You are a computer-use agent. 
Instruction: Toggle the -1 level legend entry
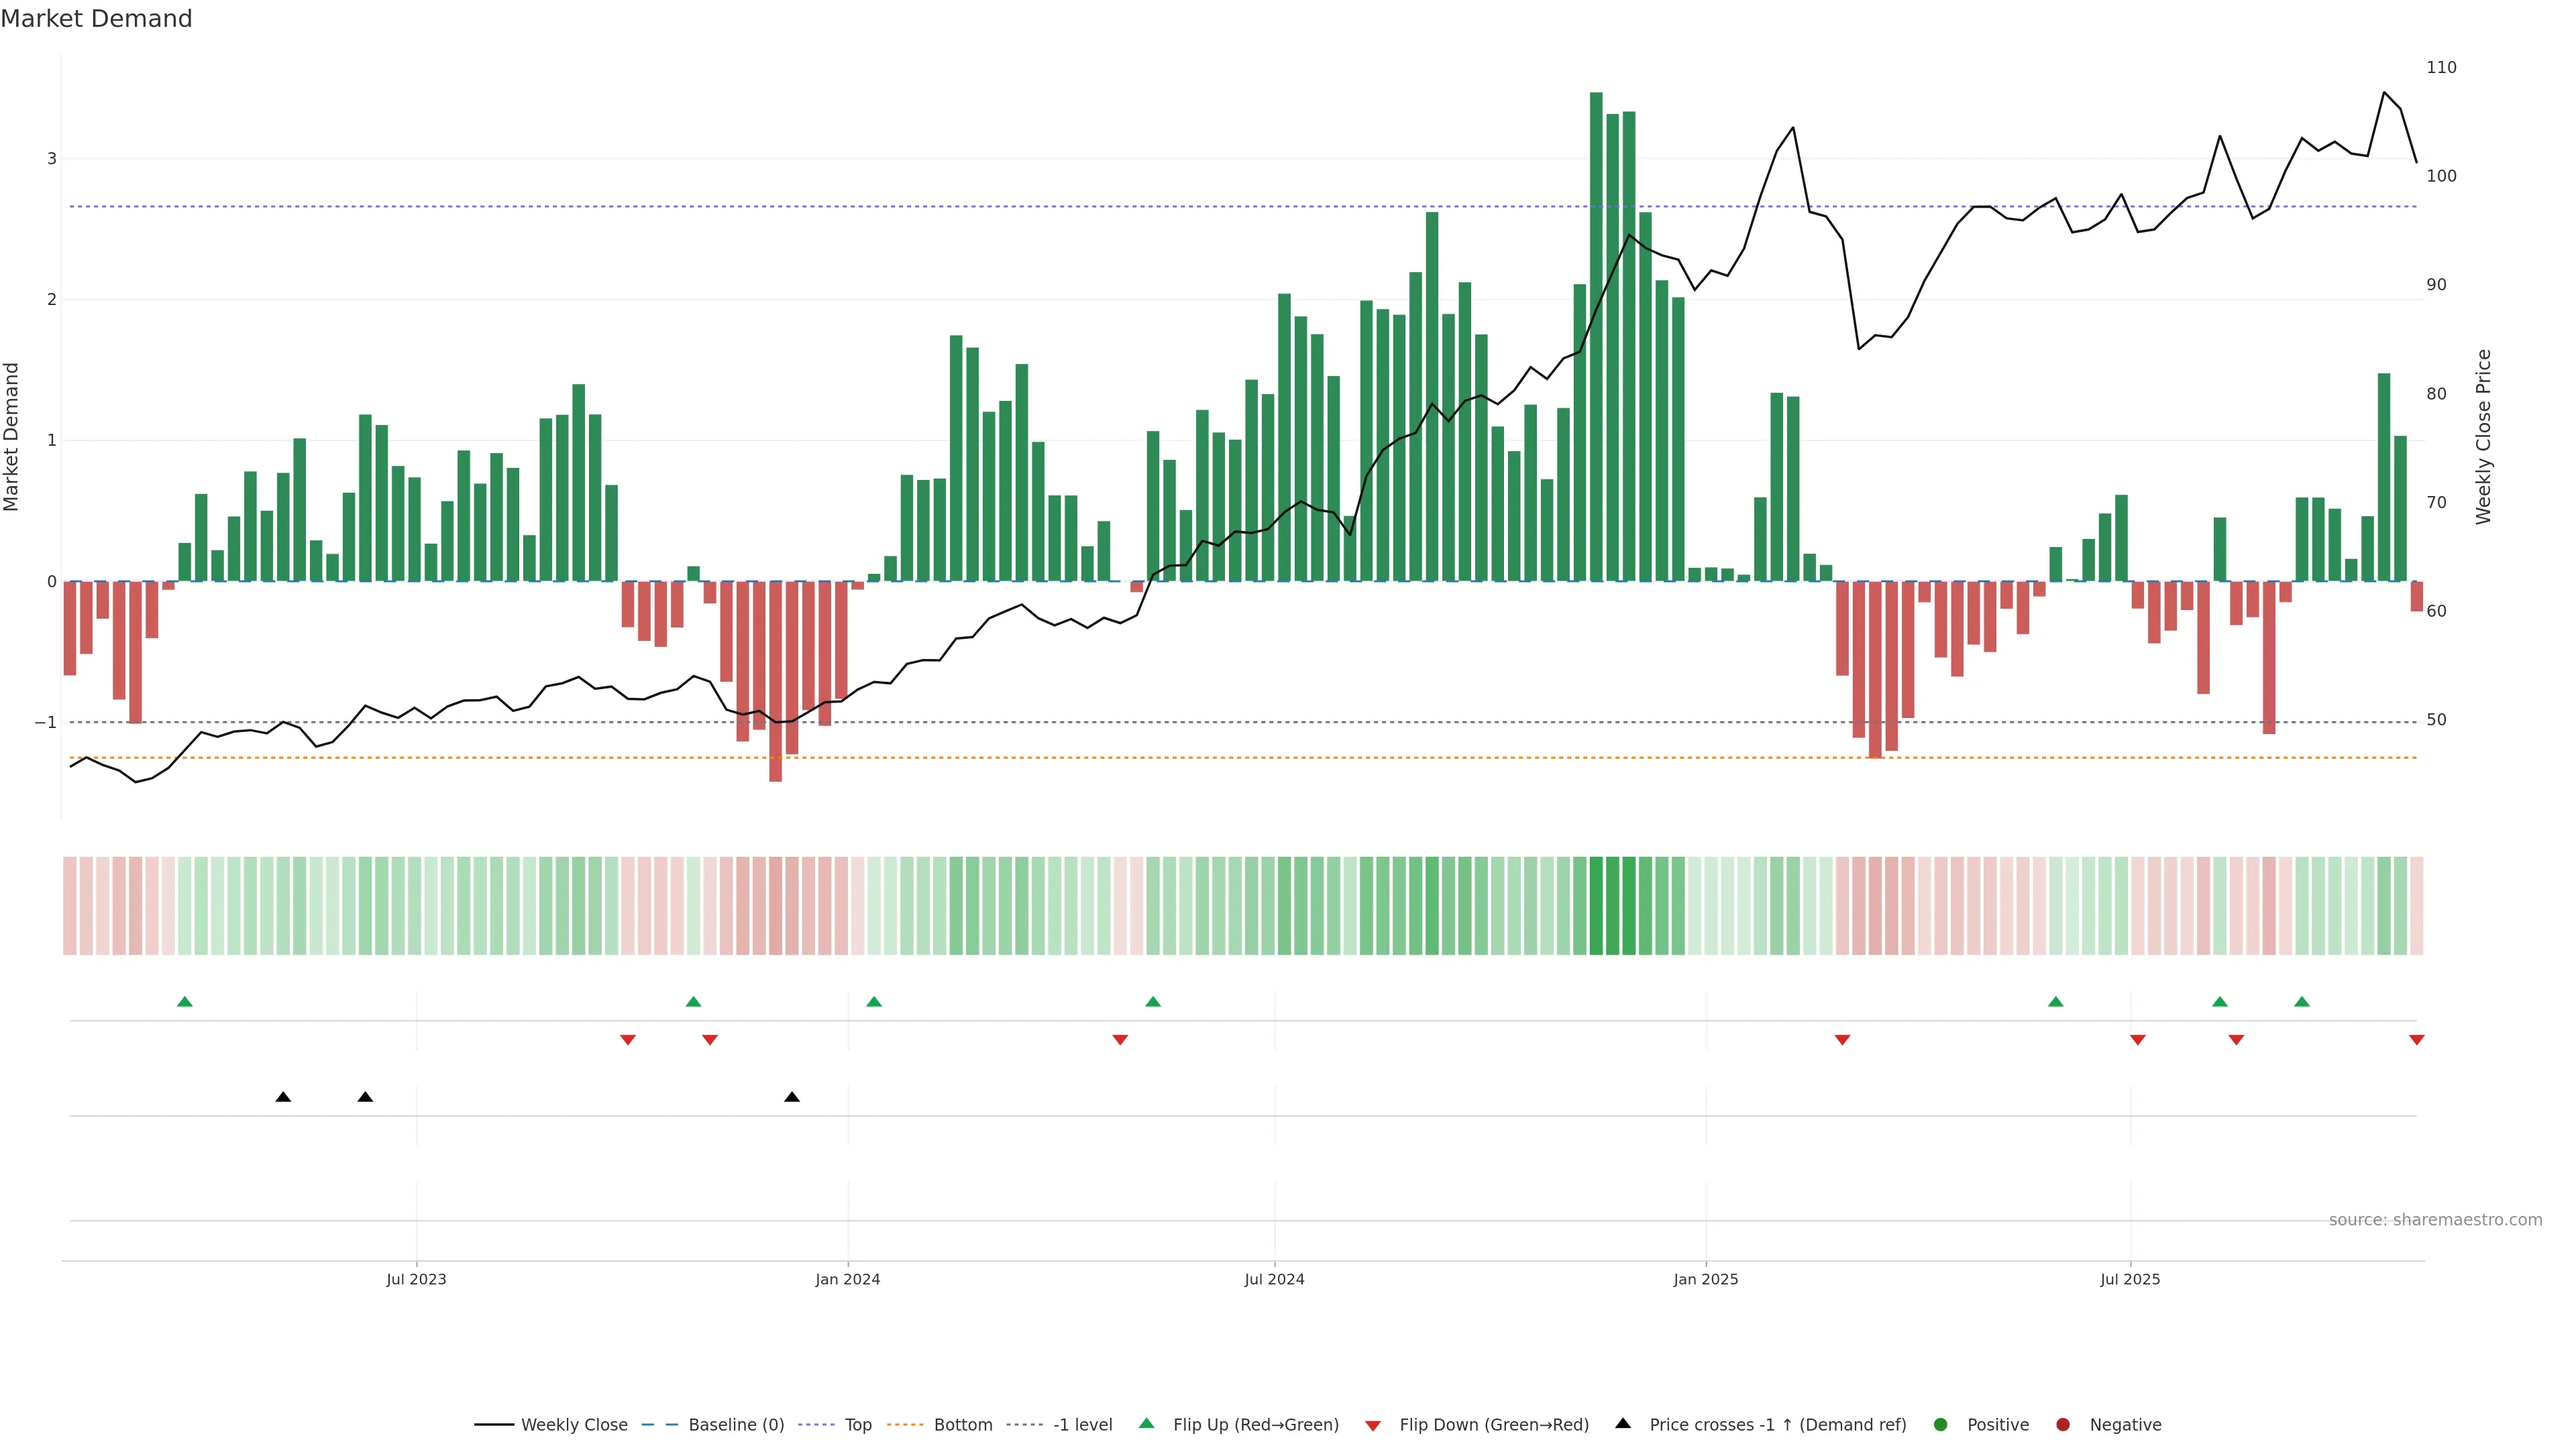click(x=1082, y=1425)
